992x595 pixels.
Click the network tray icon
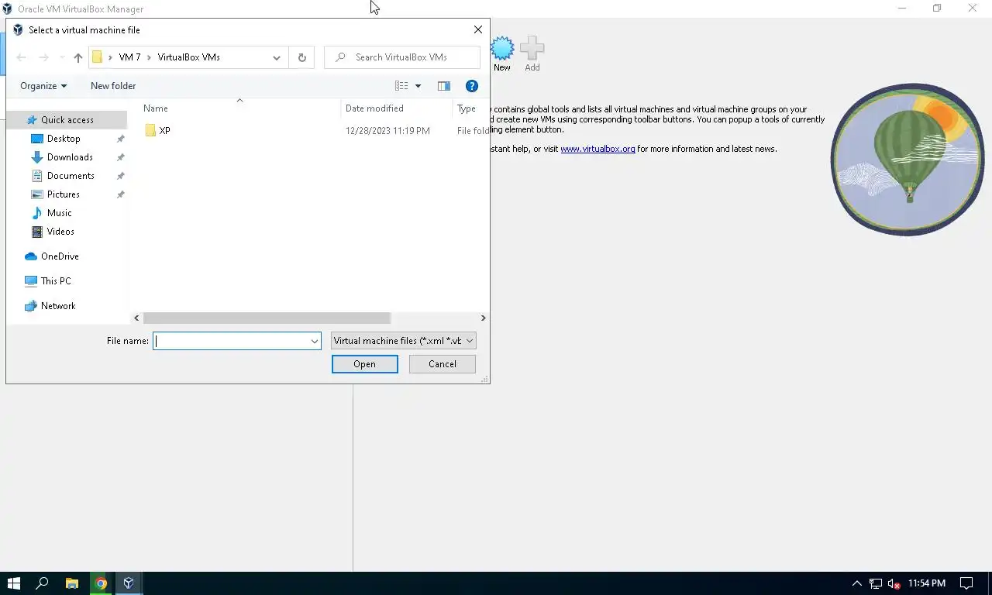click(x=875, y=583)
